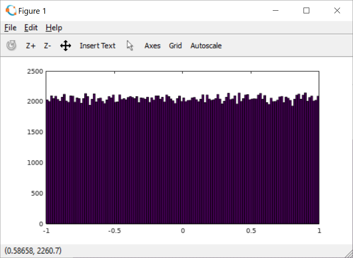Toggle the Grid display
This screenshot has width=353, height=258.
[x=175, y=46]
